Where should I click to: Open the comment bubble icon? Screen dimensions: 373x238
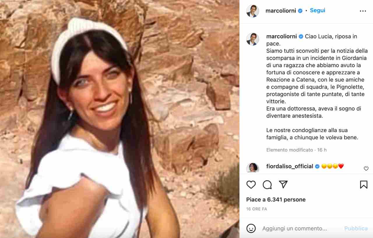pyautogui.click(x=267, y=185)
